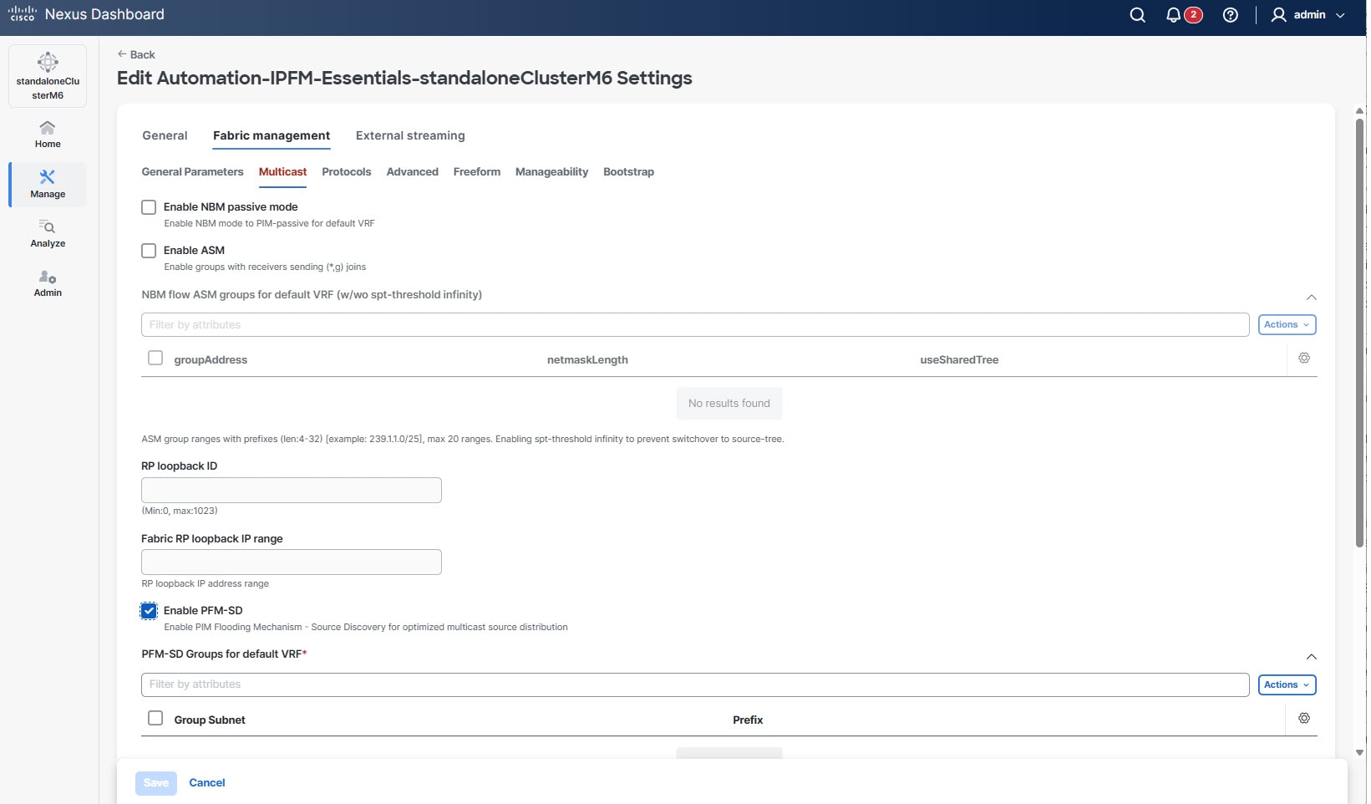
Task: Open Freeform sub-tab
Action: [x=477, y=171]
